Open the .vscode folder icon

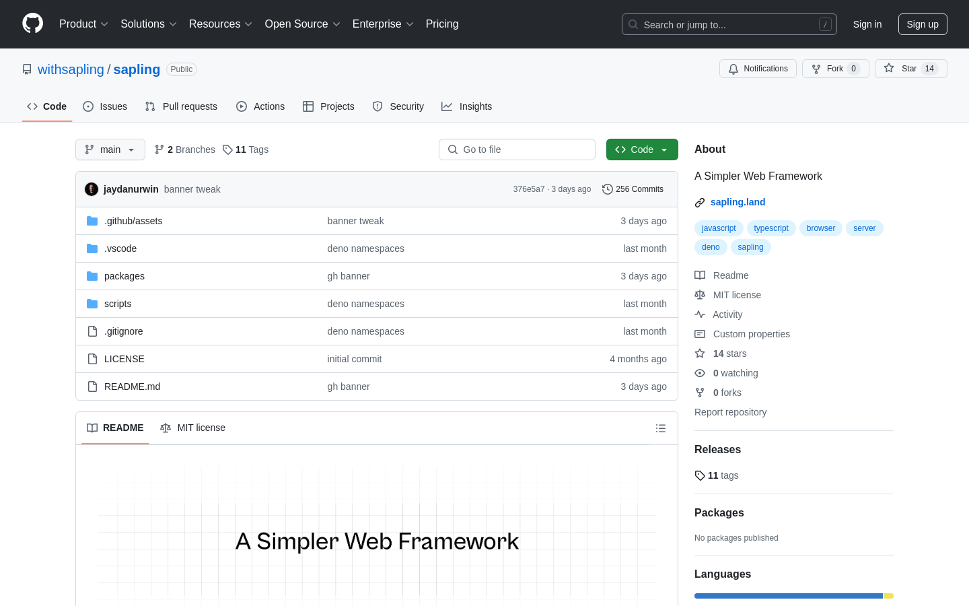pos(92,248)
